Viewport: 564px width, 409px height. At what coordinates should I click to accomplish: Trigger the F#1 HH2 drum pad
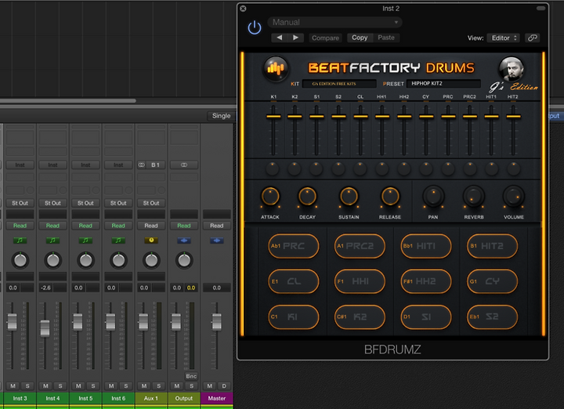[x=426, y=281]
